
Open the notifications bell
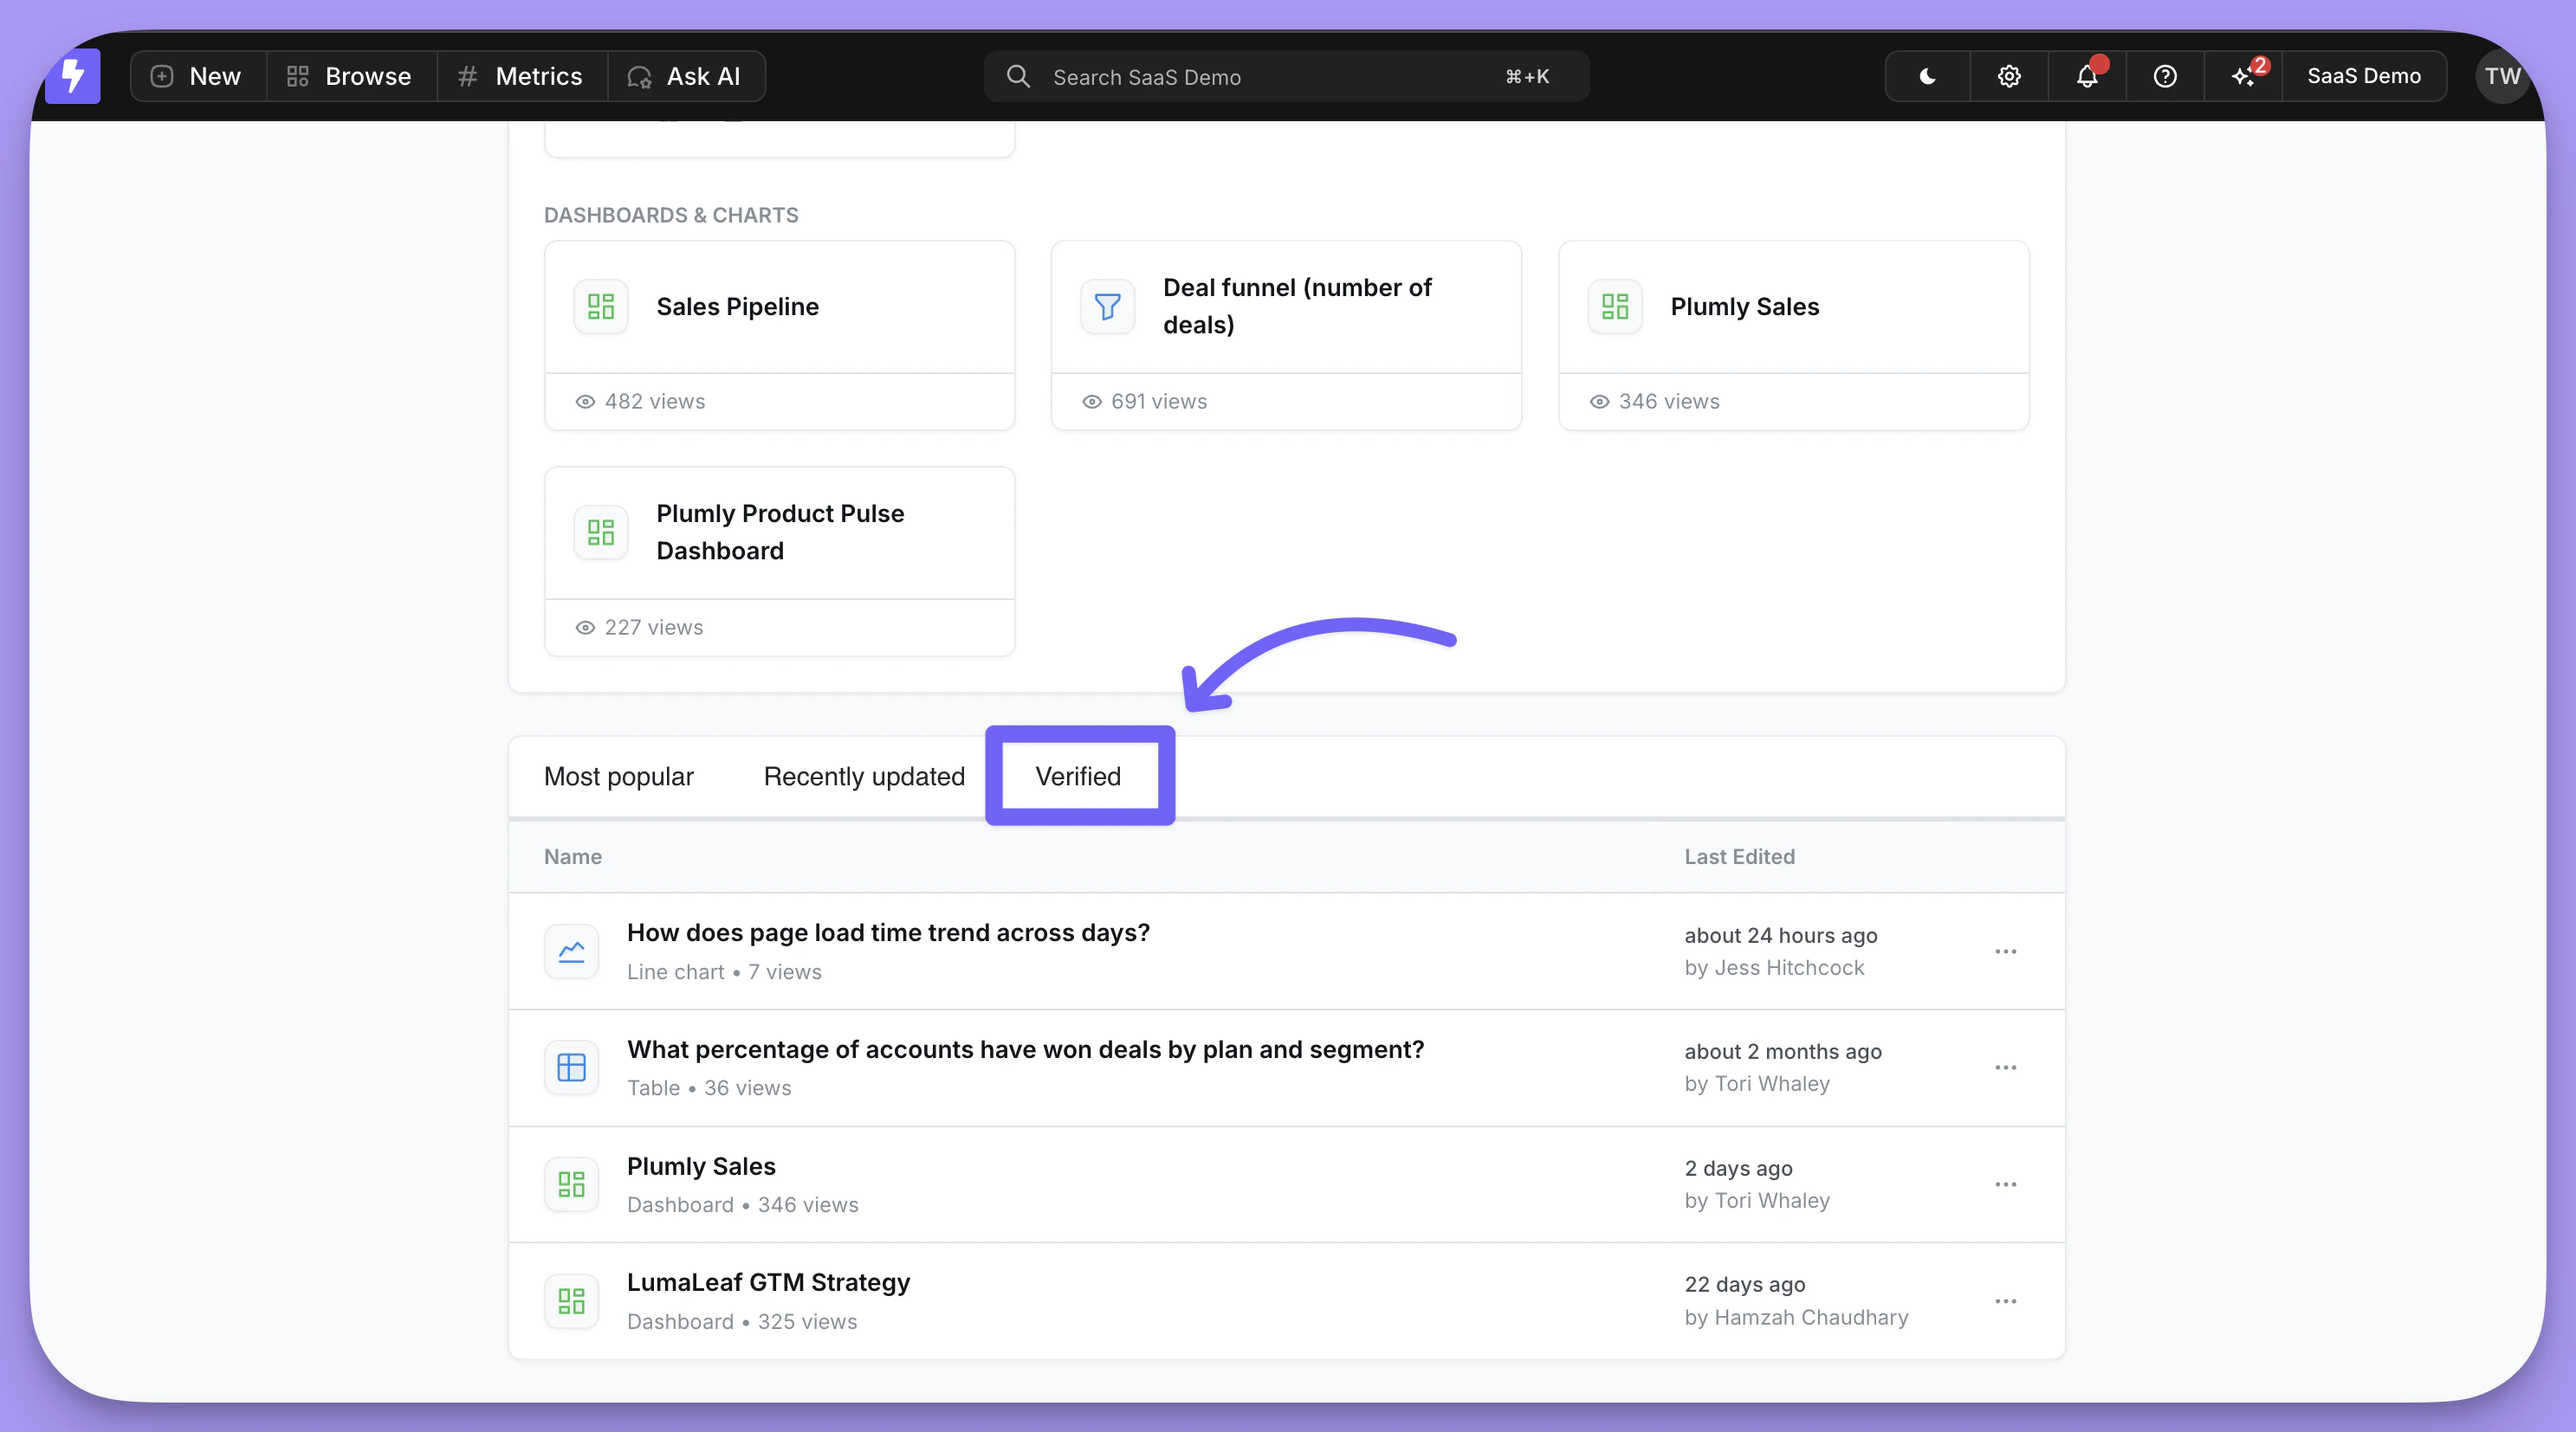[x=2086, y=76]
